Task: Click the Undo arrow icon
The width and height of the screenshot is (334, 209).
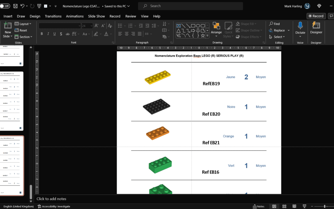Action: pyautogui.click(x=22, y=6)
